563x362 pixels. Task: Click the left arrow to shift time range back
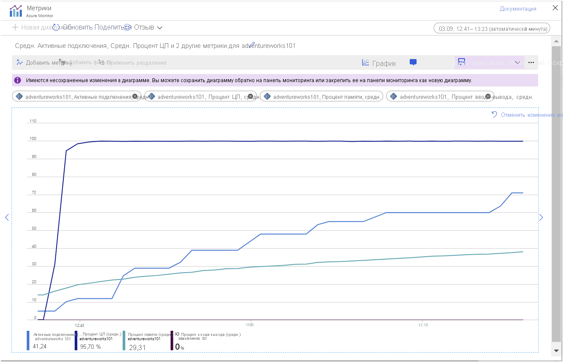pyautogui.click(x=7, y=217)
